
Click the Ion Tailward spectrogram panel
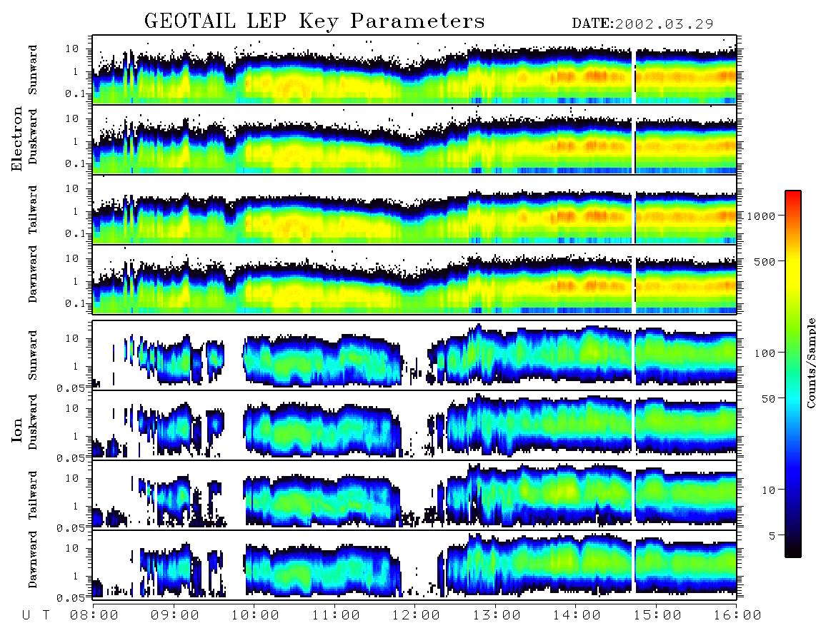pos(414,495)
